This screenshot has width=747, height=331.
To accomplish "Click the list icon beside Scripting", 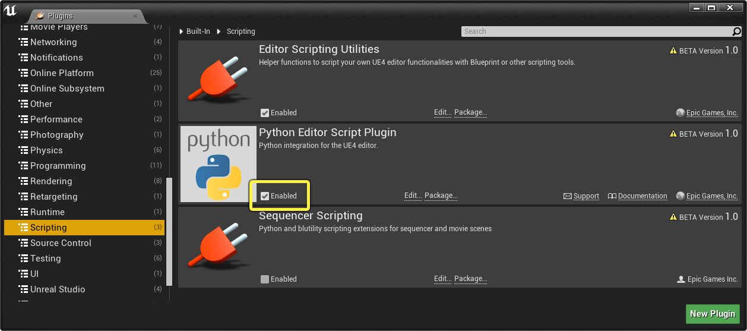I will pyautogui.click(x=24, y=228).
